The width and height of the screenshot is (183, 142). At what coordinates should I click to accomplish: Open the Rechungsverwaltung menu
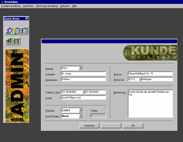pyautogui.click(x=47, y=6)
